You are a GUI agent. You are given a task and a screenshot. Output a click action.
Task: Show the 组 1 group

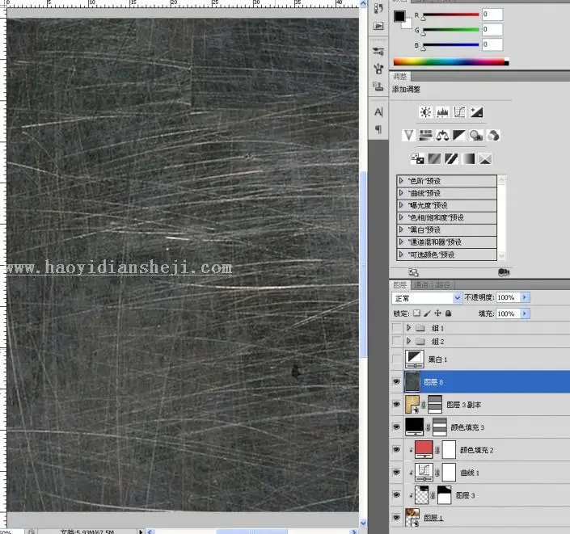pos(397,328)
